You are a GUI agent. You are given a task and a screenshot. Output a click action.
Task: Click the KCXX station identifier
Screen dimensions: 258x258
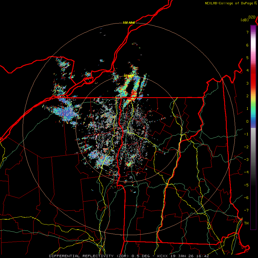(x=163, y=256)
